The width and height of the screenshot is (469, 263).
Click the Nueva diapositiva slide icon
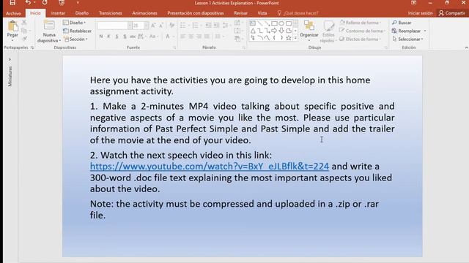49,26
